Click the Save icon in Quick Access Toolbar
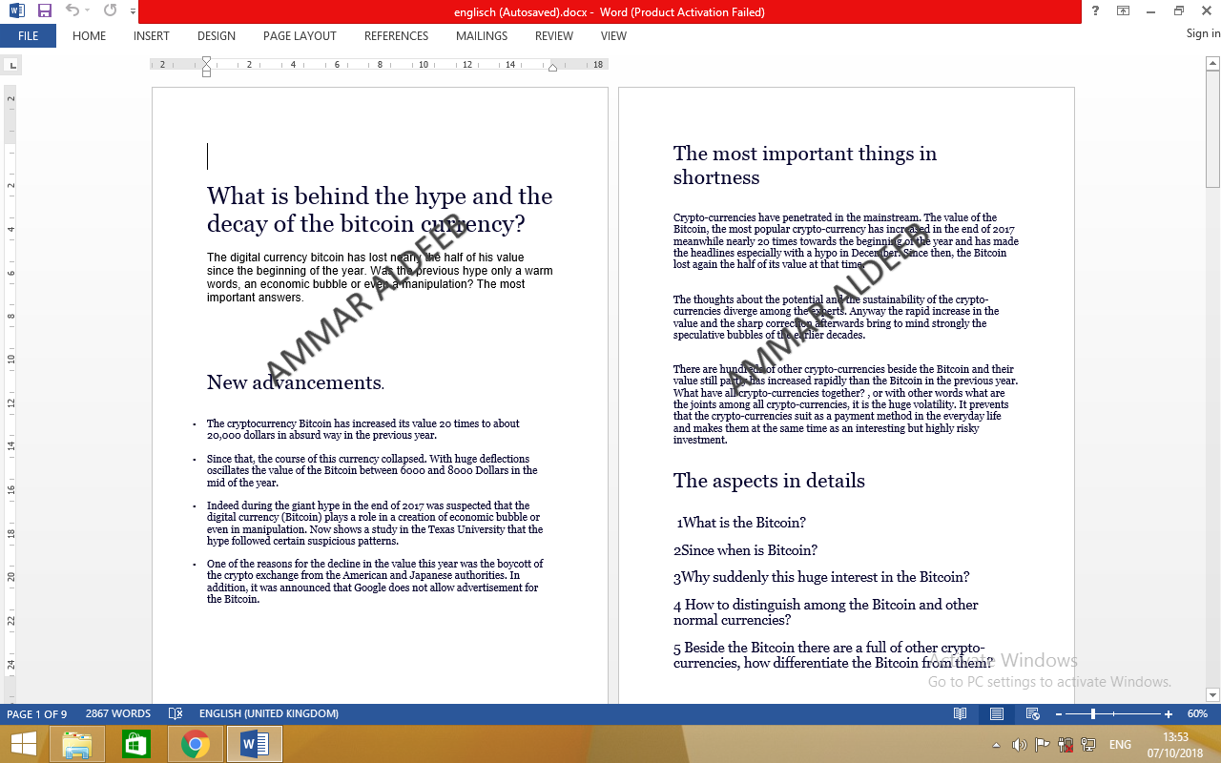Screen dimensions: 1221x763 (44, 11)
